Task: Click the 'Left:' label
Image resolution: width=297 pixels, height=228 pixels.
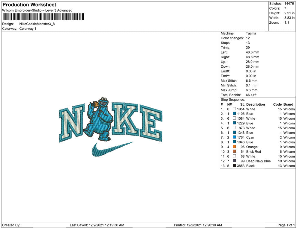Action: click(x=224, y=52)
